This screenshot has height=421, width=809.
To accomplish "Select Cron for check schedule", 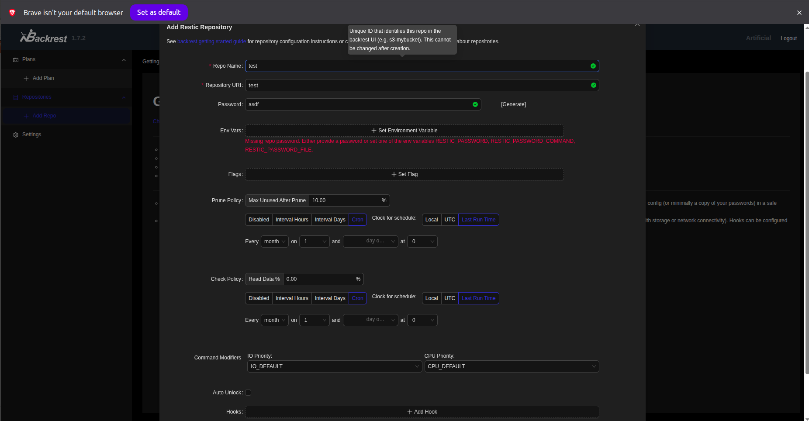I will coord(358,298).
